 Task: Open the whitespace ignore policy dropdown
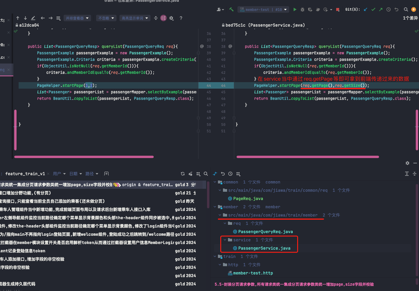pos(106,18)
